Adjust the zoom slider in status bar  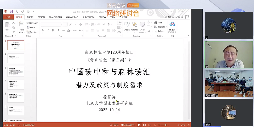click(169, 125)
